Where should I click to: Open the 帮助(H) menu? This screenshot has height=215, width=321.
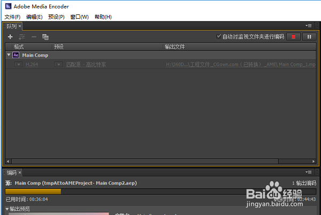click(103, 17)
